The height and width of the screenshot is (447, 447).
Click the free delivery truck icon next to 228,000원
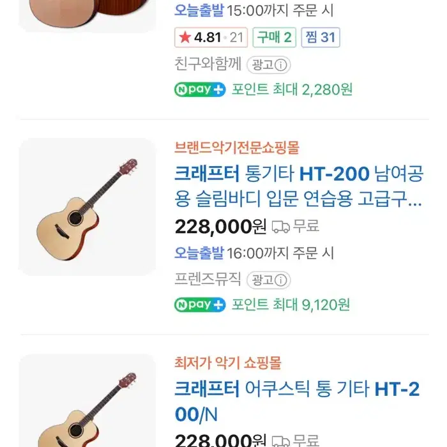tap(281, 226)
